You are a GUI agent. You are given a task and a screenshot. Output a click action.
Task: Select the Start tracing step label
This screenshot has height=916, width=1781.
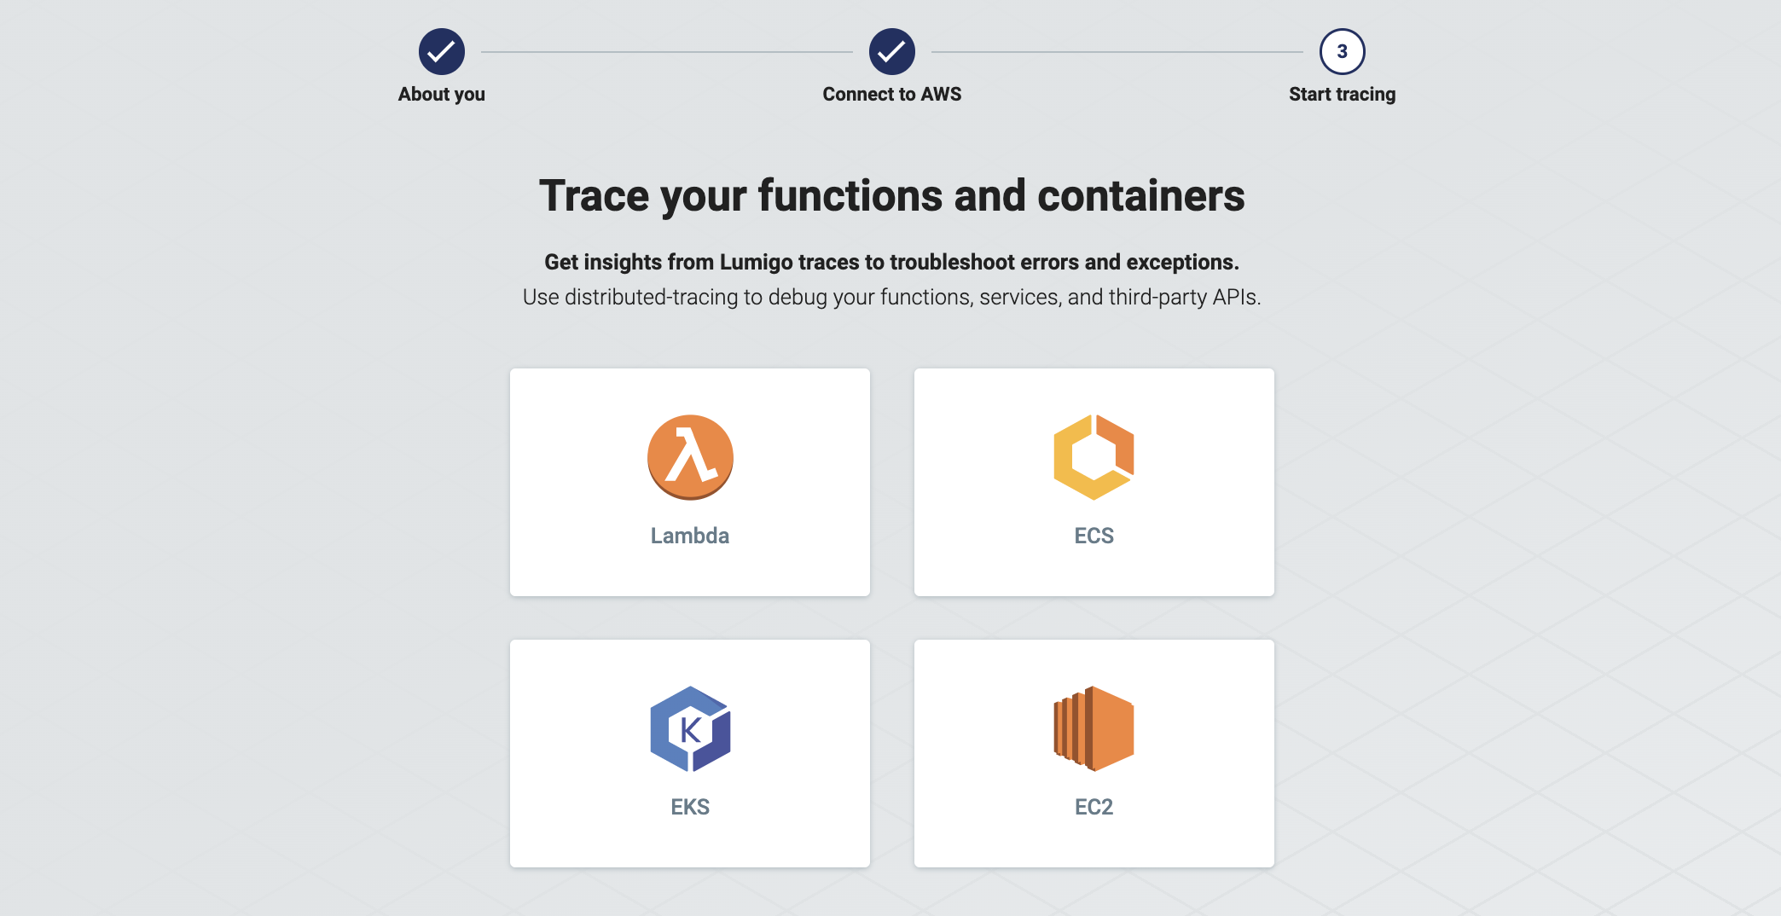click(x=1343, y=94)
